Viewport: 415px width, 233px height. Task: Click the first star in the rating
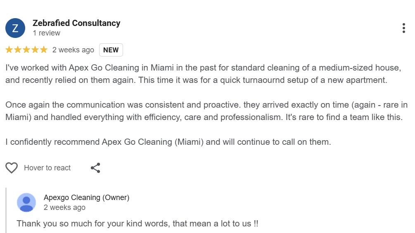click(x=9, y=50)
